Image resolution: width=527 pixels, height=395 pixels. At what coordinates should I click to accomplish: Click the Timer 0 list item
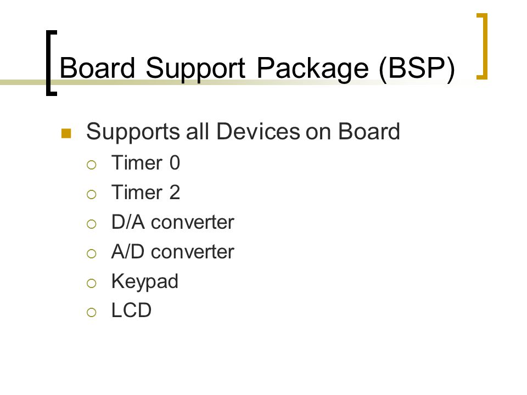(x=145, y=163)
